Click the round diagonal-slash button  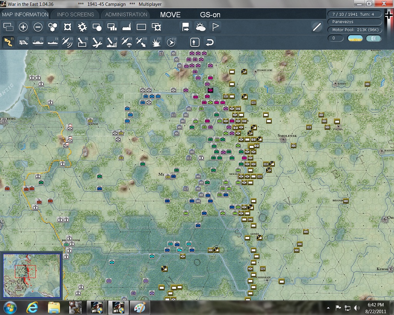click(317, 27)
